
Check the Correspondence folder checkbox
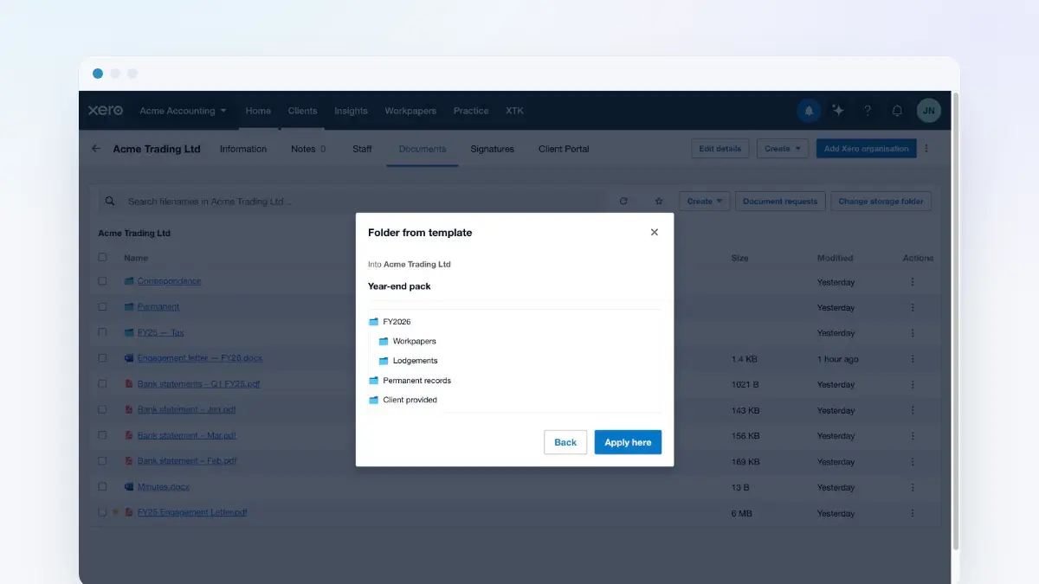103,281
